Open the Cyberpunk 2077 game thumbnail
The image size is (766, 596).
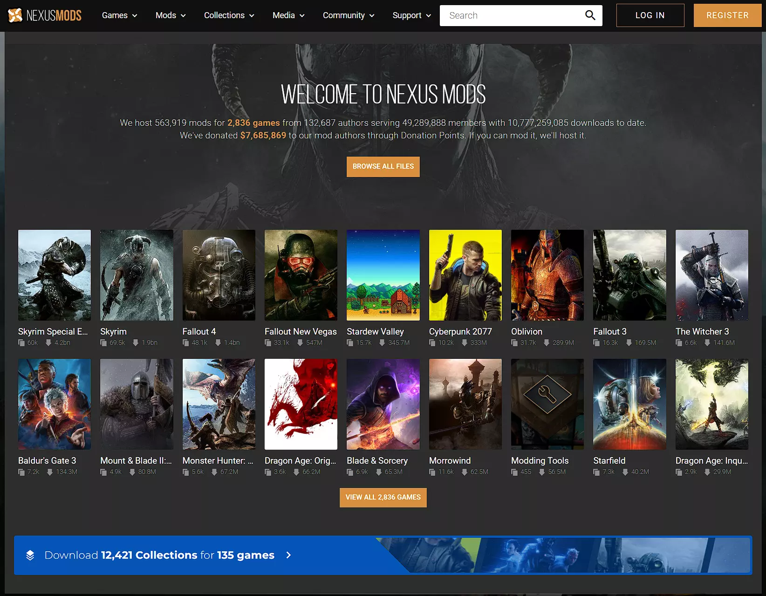pyautogui.click(x=465, y=275)
